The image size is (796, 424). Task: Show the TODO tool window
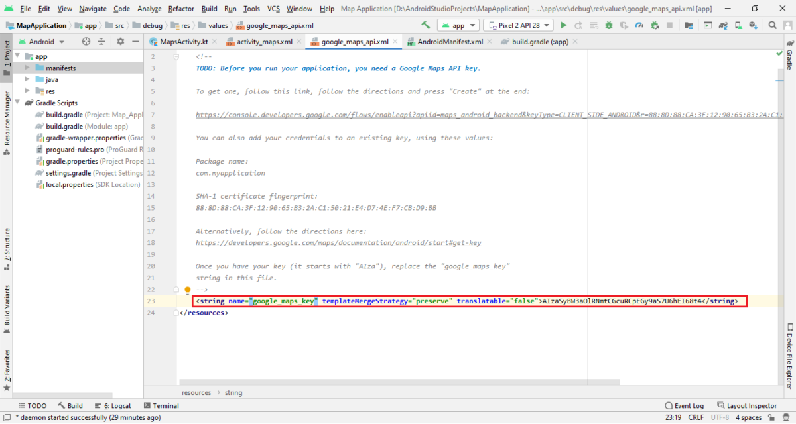point(33,405)
